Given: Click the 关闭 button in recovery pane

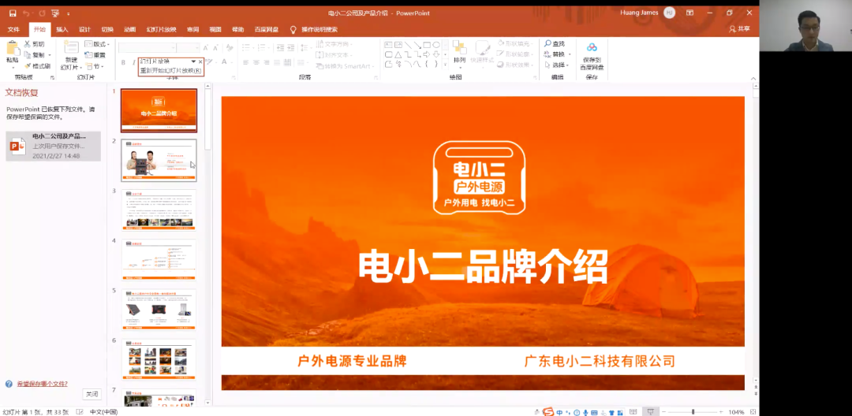Looking at the screenshot, I should (92, 394).
